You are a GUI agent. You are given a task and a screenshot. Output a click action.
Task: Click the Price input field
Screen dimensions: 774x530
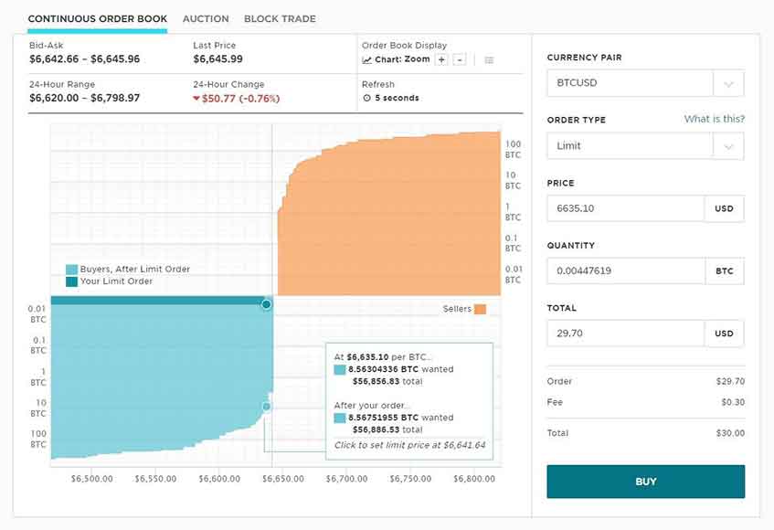pos(625,208)
